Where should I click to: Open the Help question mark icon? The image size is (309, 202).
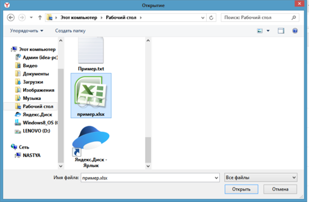(295, 31)
